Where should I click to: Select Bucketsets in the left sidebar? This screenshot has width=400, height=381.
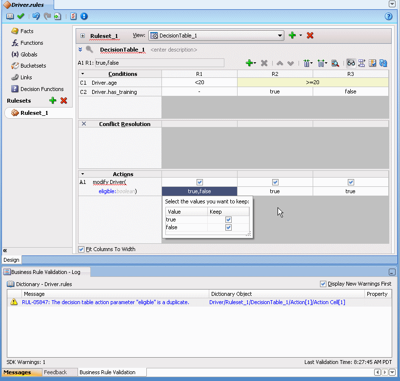tap(33, 66)
